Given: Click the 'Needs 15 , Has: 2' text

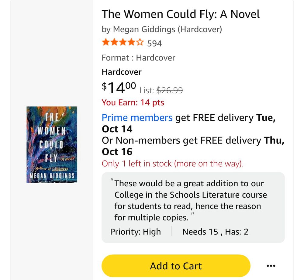Looking at the screenshot, I should point(215,232).
